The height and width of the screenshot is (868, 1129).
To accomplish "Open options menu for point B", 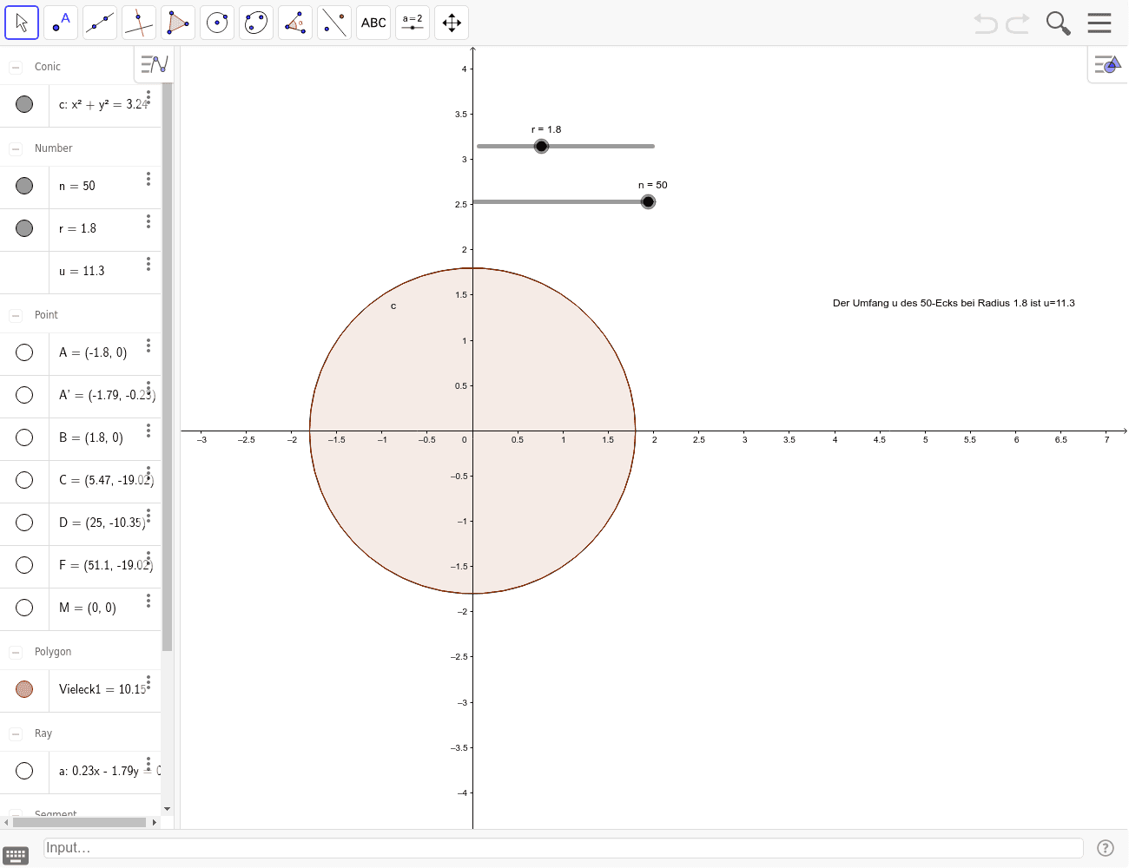I will (x=149, y=430).
